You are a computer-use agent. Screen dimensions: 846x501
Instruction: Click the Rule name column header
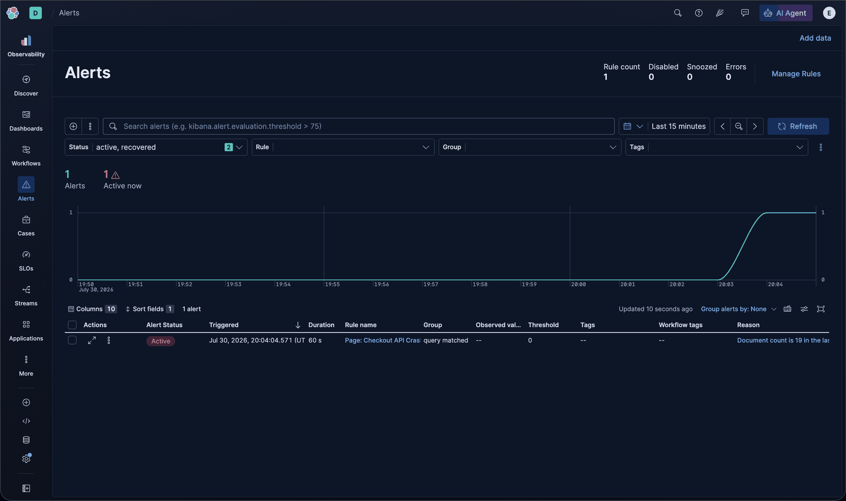click(361, 325)
